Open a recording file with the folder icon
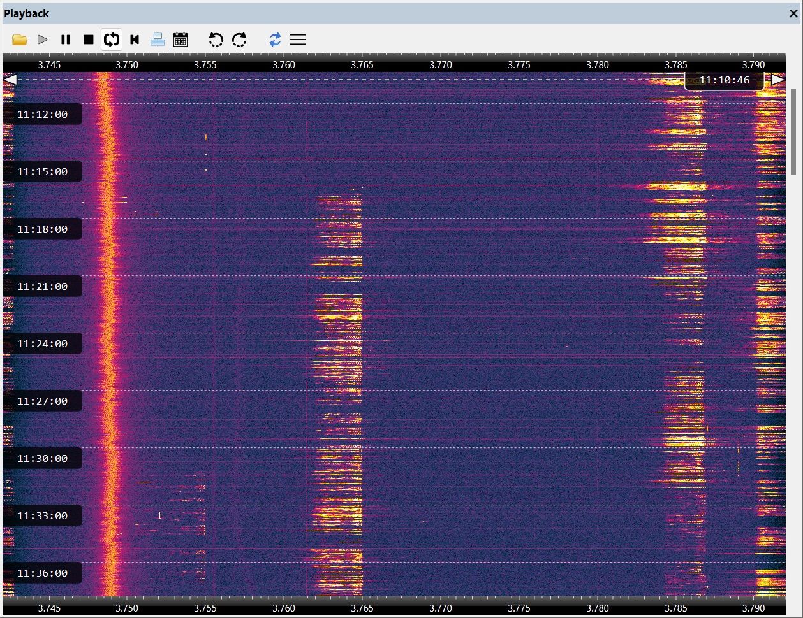Image resolution: width=803 pixels, height=618 pixels. click(19, 40)
